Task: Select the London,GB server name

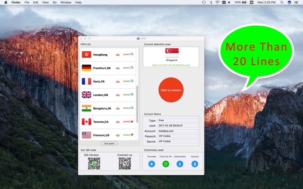Action: tap(100, 95)
